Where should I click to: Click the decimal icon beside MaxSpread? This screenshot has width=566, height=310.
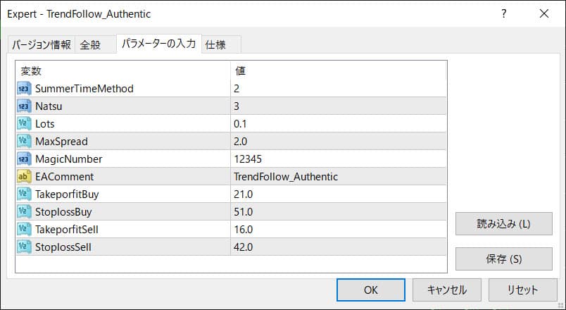tap(24, 141)
